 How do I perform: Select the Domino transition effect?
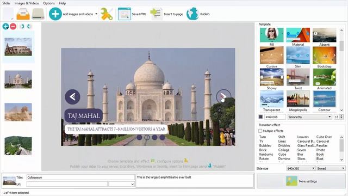[x=284, y=158]
